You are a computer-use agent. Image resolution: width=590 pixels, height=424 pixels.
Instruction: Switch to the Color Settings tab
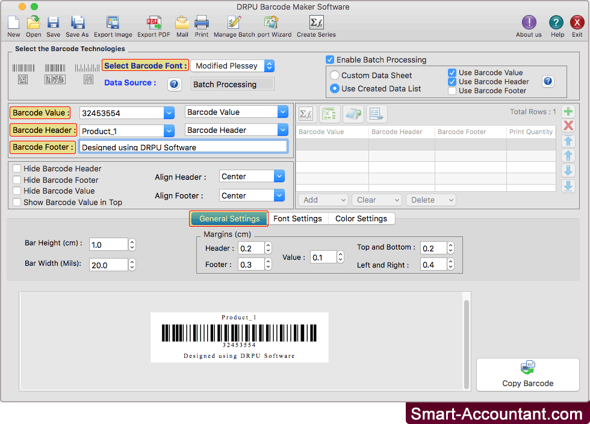point(361,218)
